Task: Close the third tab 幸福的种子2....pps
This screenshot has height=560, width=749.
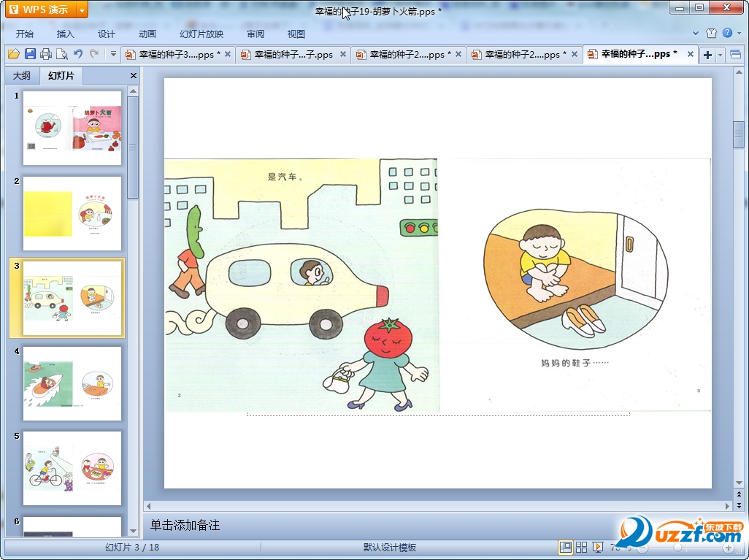Action: 458,54
